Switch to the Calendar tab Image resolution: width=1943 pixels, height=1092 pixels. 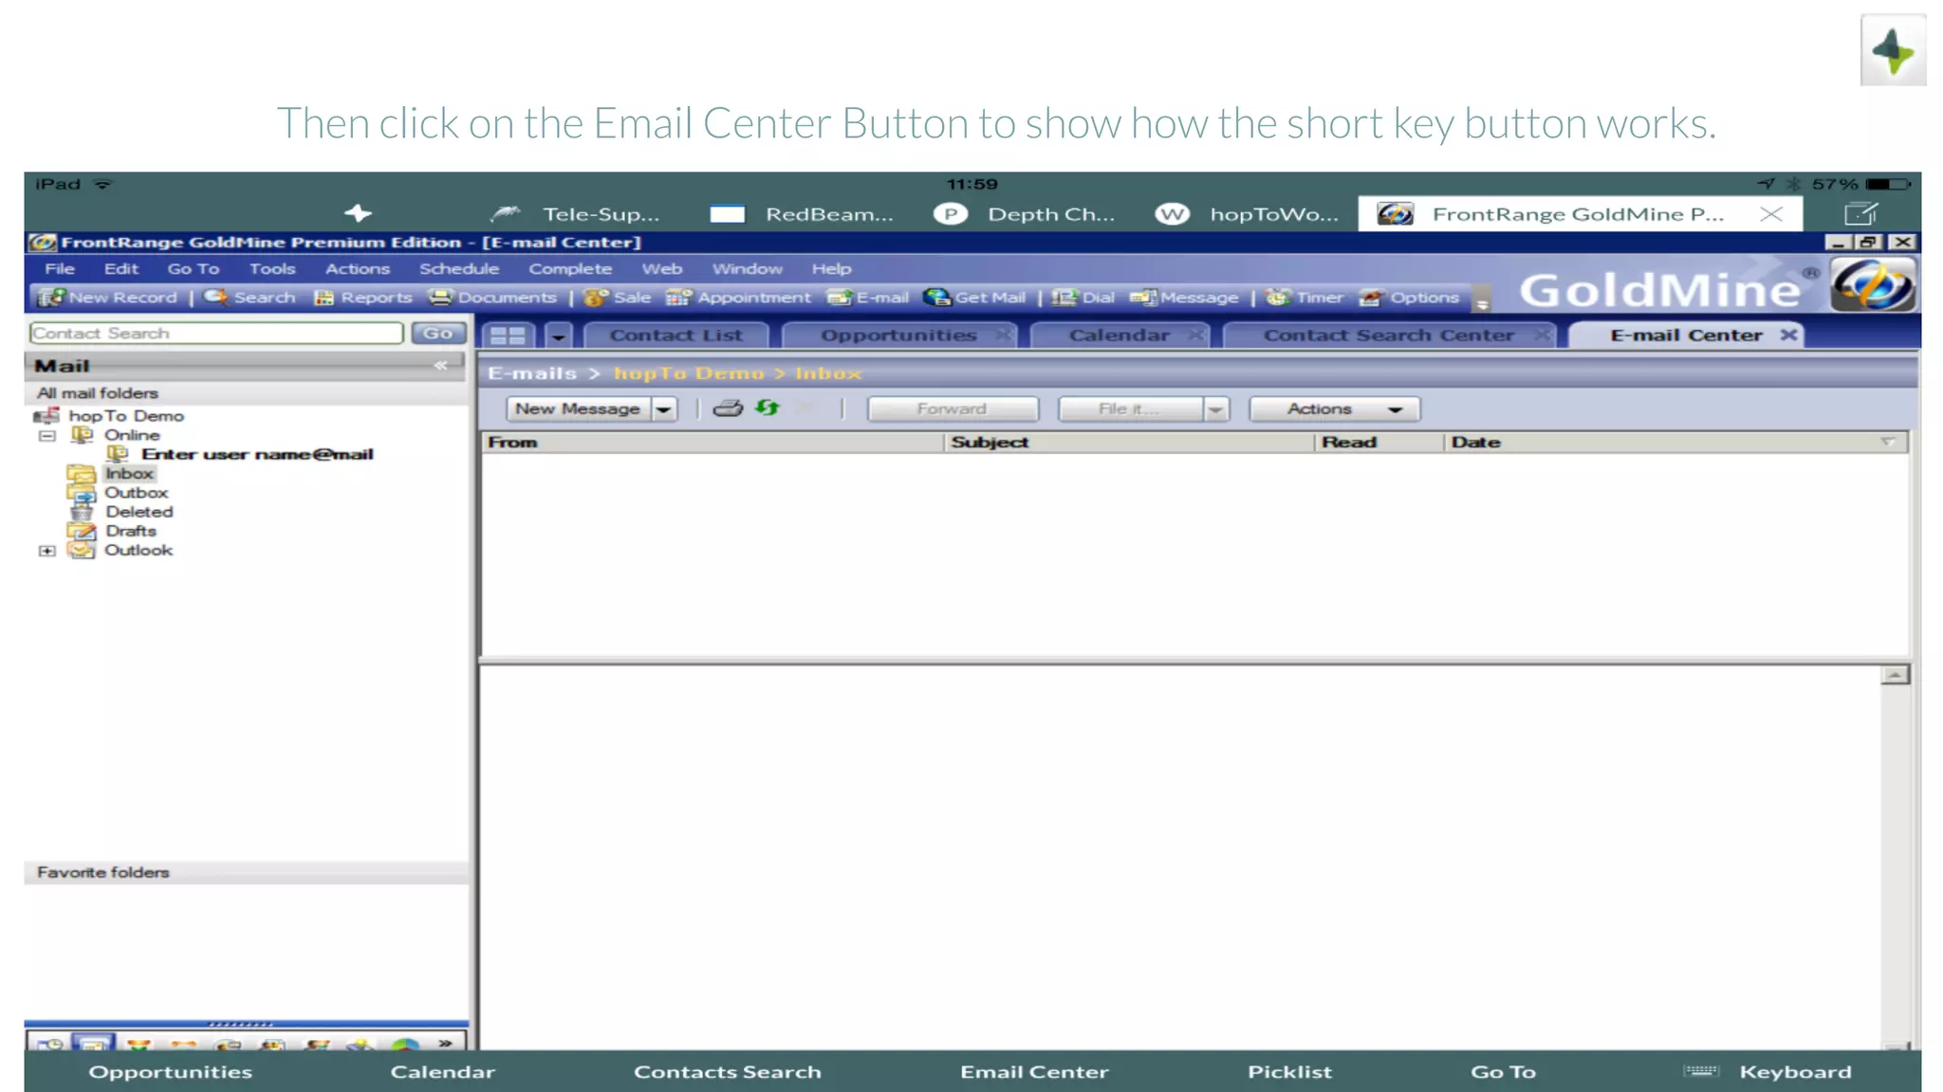[1119, 336]
